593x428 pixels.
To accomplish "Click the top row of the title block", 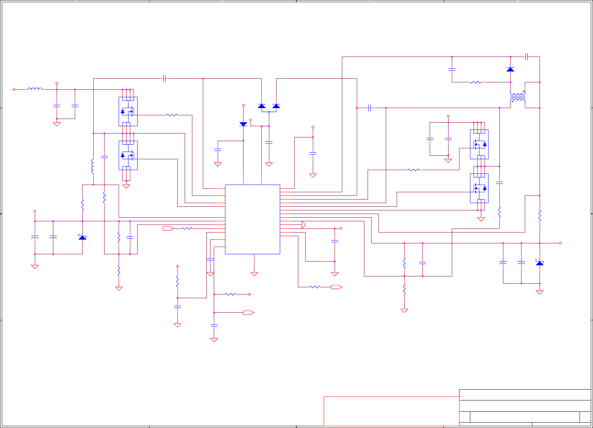I will coord(525,395).
